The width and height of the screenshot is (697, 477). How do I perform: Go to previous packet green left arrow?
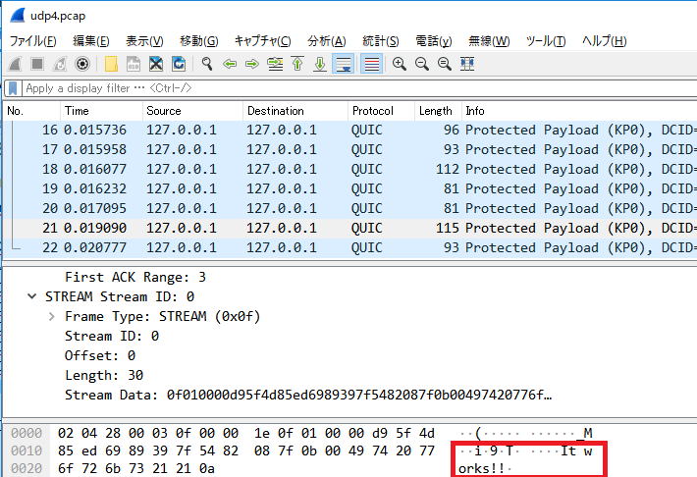[230, 64]
